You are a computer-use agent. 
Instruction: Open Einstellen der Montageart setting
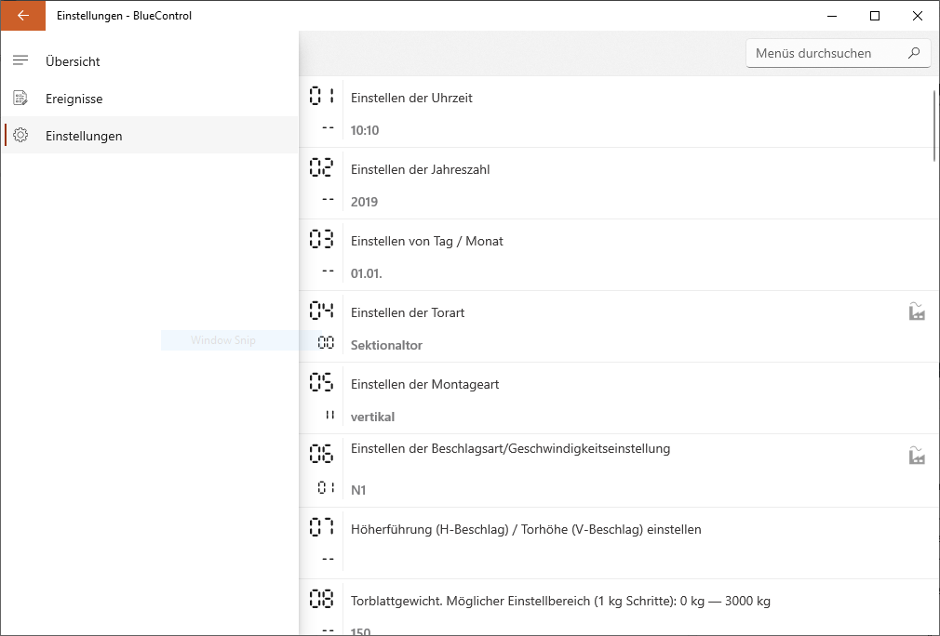617,398
